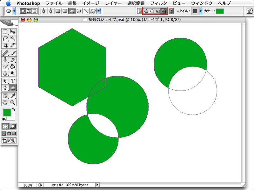The width and height of the screenshot is (254, 190).
Task: Activate the Zoom magnifier tool
Action: pyautogui.click(x=13, y=102)
